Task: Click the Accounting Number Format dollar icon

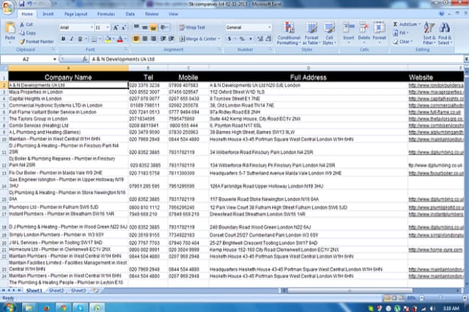Action: (x=230, y=39)
